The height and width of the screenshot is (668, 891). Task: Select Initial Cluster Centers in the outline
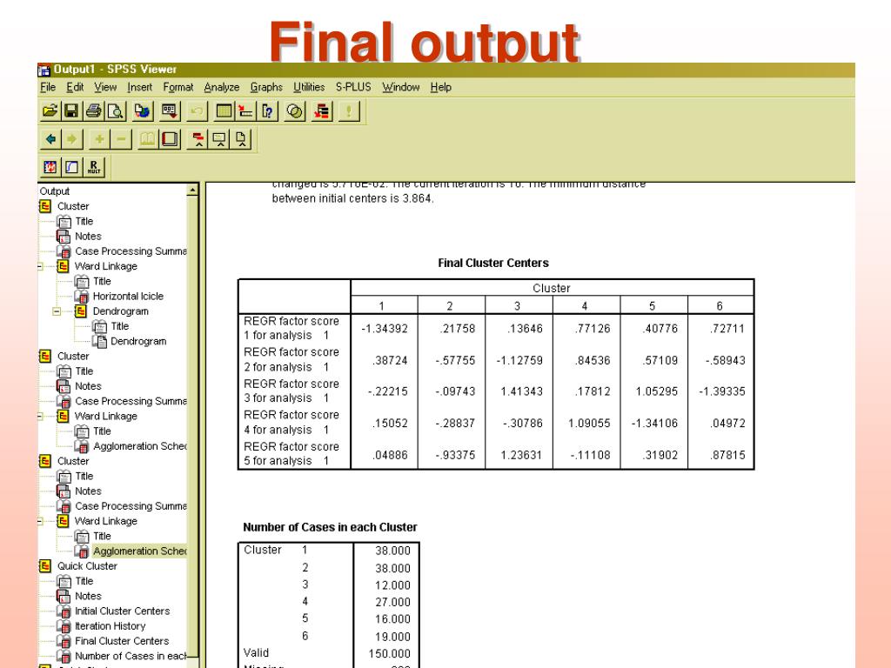(122, 611)
